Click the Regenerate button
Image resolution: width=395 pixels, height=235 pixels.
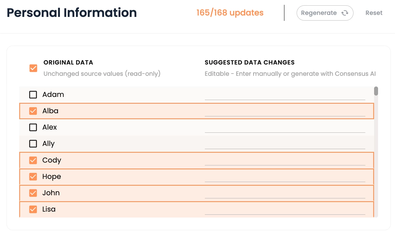[x=325, y=13]
